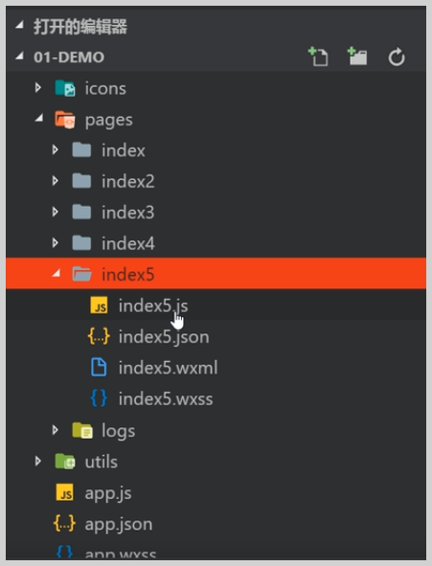Expand the utils folder arrow

coord(38,461)
